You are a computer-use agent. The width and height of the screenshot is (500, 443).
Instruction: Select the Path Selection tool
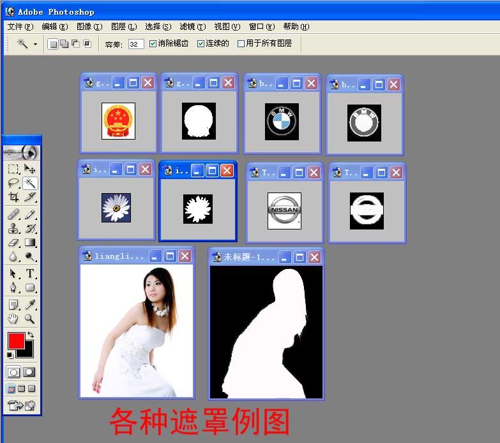pos(13,273)
